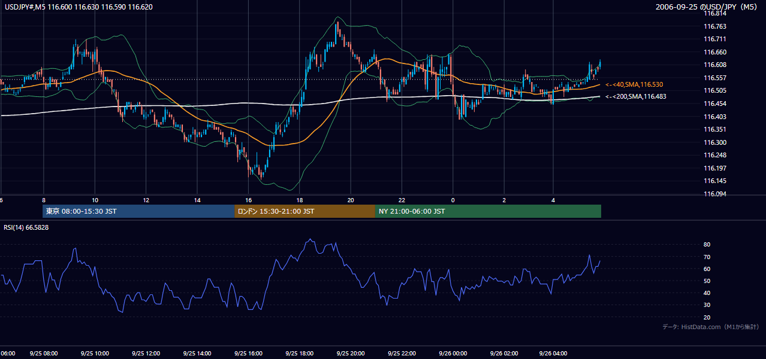Click the 116.557 price axis label
The height and width of the screenshot is (359, 766).
tap(714, 78)
